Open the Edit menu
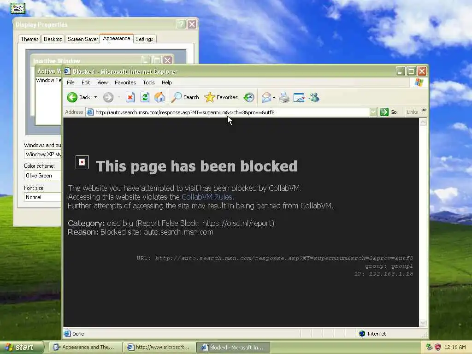Viewport: 472px width, 354px height. click(86, 83)
